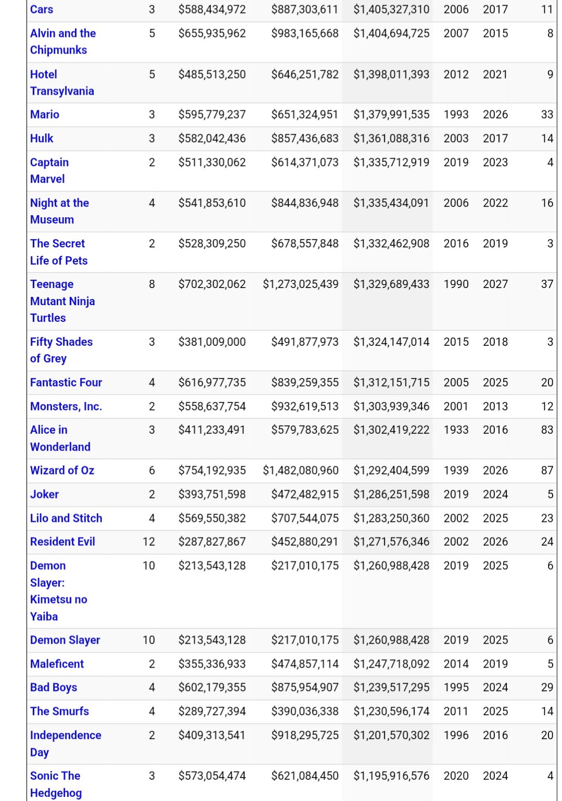Click the Lilo and Stitch link

(x=66, y=519)
